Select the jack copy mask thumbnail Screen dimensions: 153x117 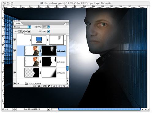49,62
